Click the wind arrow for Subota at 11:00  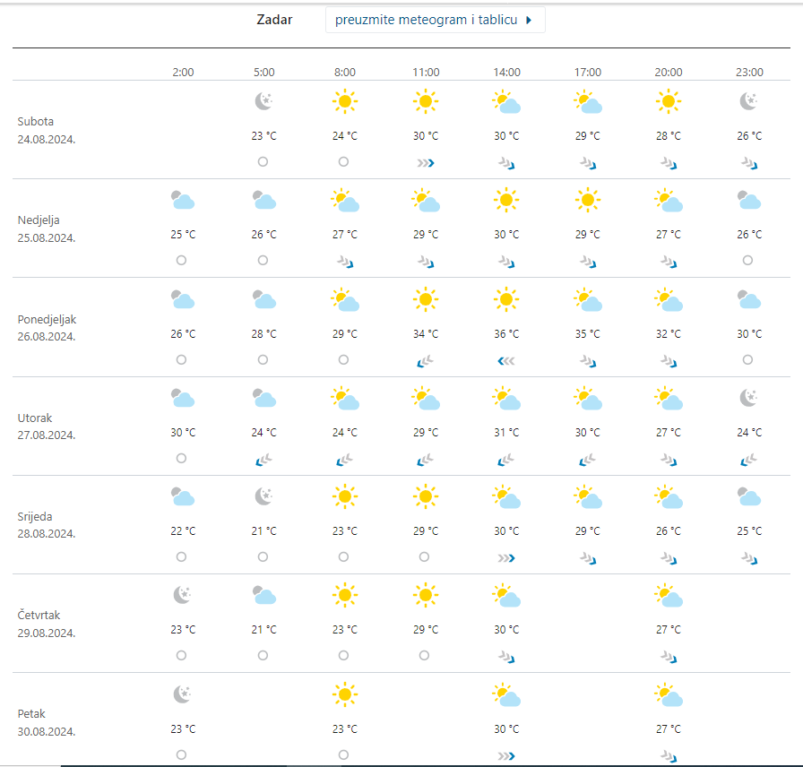426,163
